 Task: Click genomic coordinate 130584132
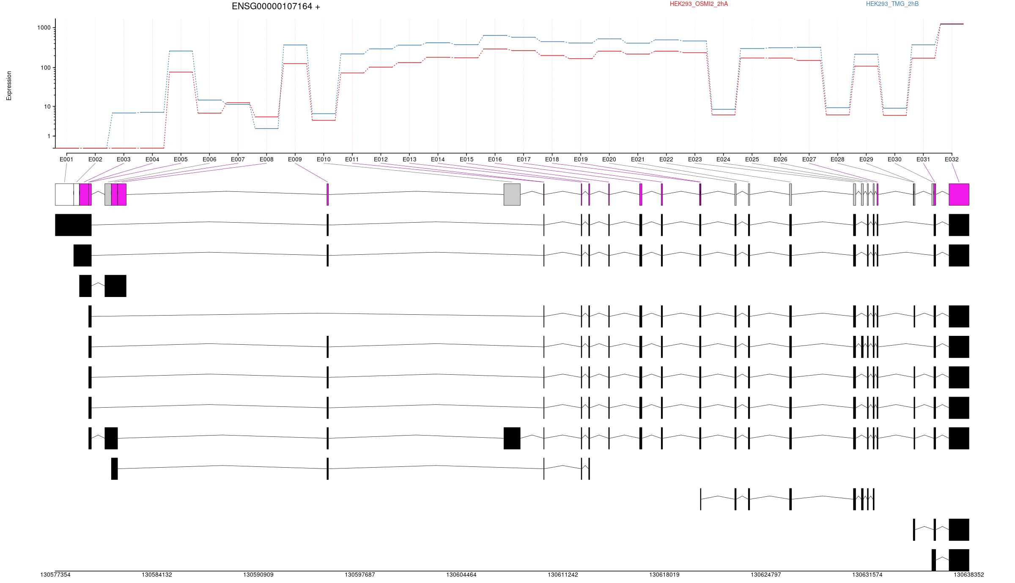point(157,575)
